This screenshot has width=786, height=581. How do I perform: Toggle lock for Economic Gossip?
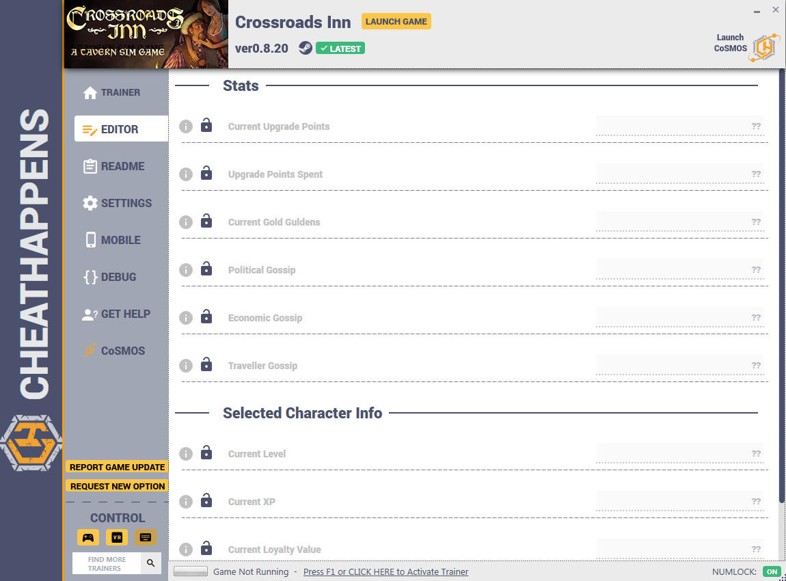(206, 316)
